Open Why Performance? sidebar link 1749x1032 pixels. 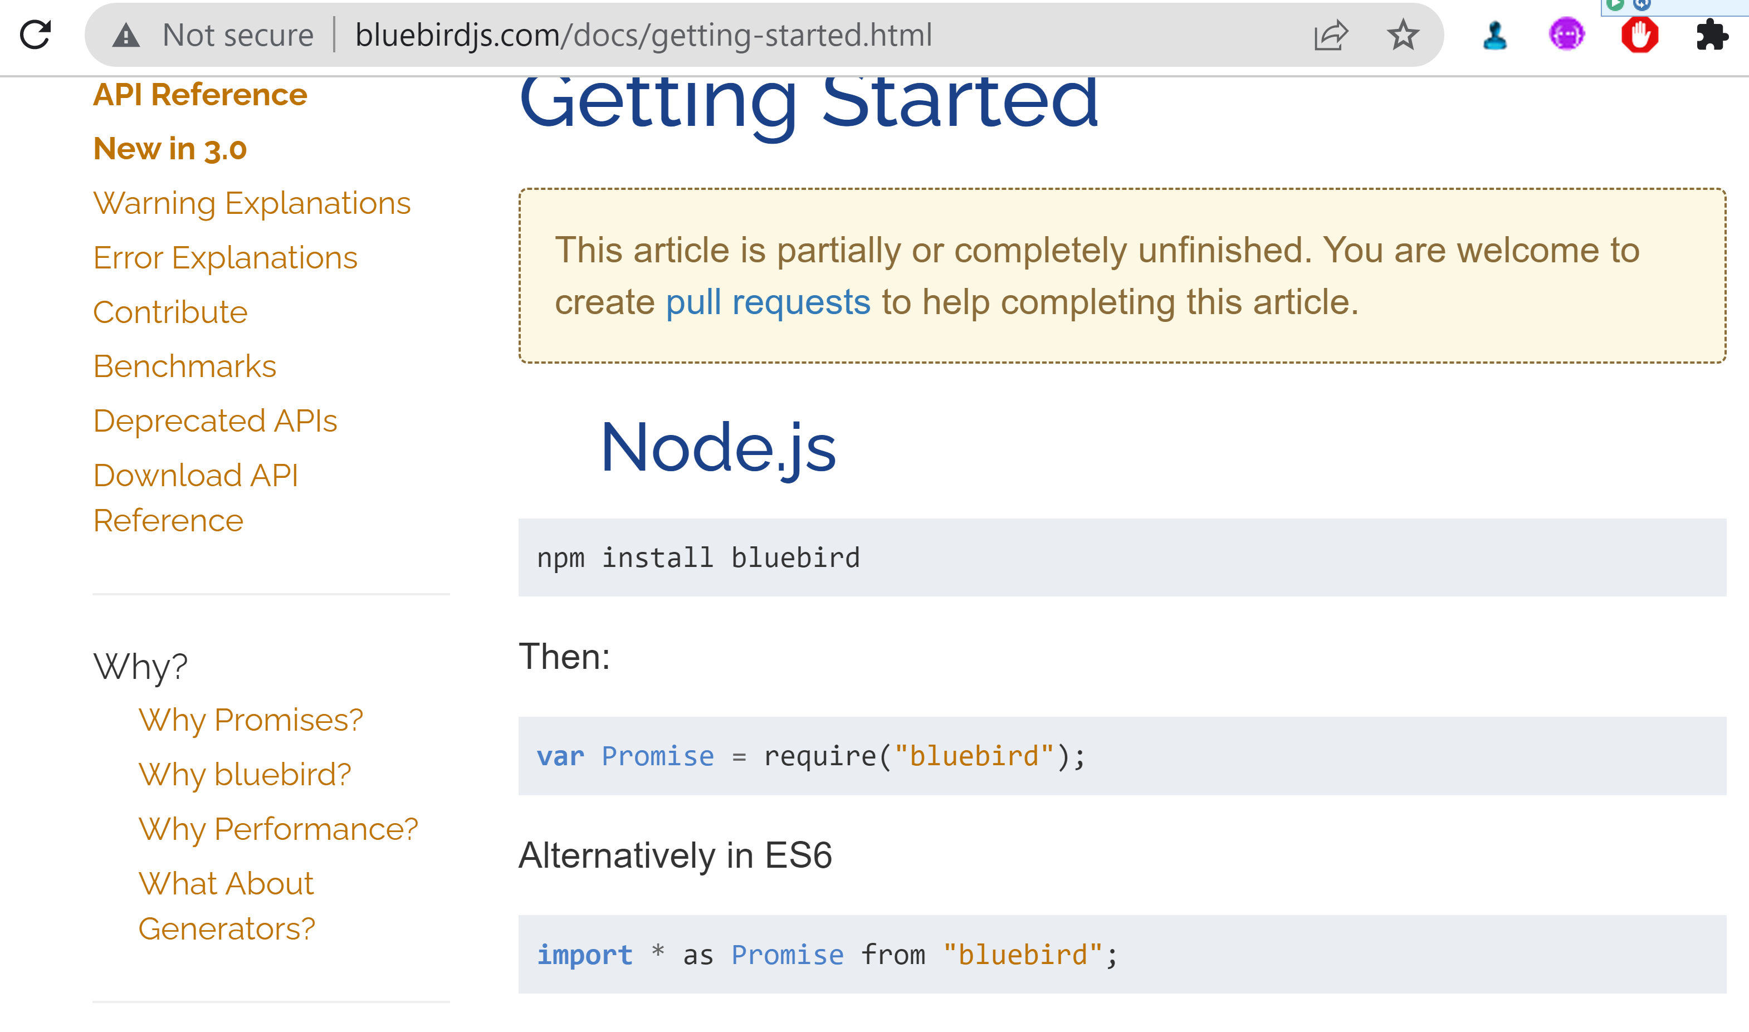click(x=278, y=829)
